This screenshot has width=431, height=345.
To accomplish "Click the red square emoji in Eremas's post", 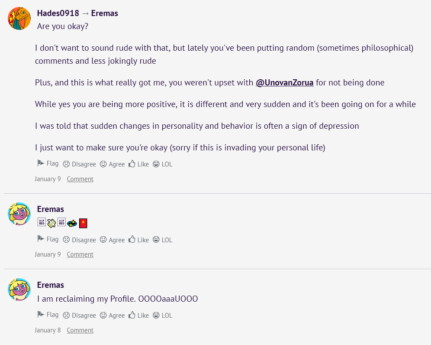I will [84, 223].
